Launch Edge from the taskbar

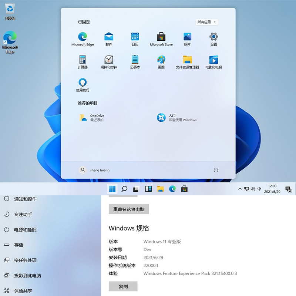172,189
